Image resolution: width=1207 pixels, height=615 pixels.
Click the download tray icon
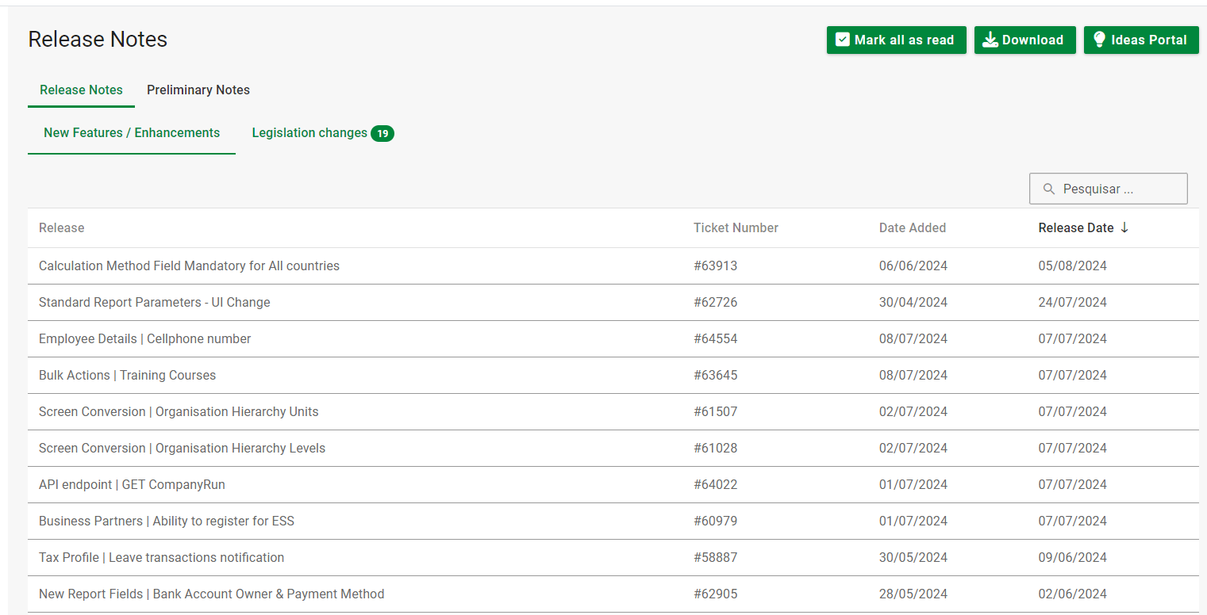pos(990,40)
